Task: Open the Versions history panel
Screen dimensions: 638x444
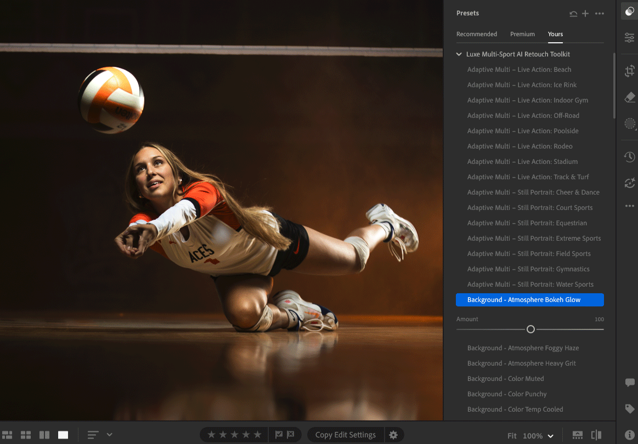Action: point(629,157)
